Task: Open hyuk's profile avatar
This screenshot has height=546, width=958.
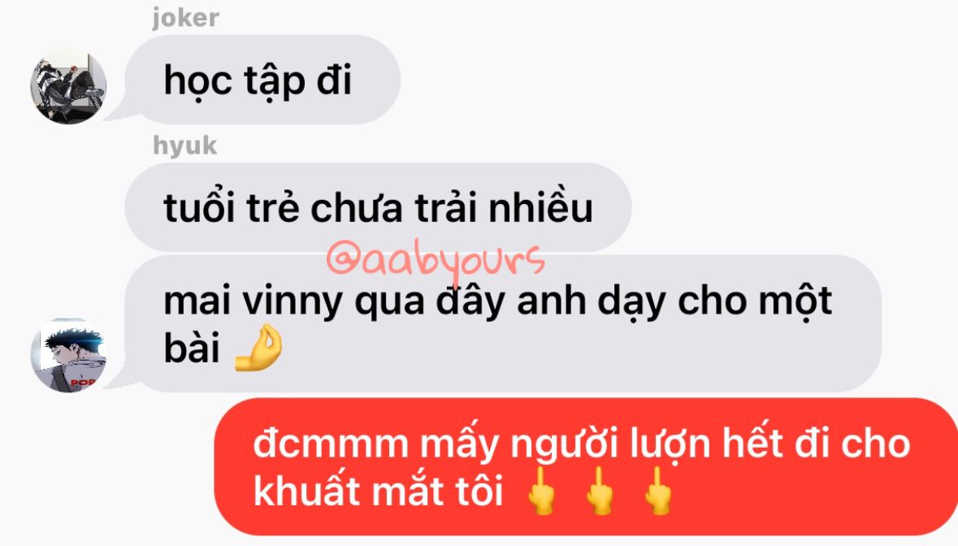Action: (x=68, y=355)
